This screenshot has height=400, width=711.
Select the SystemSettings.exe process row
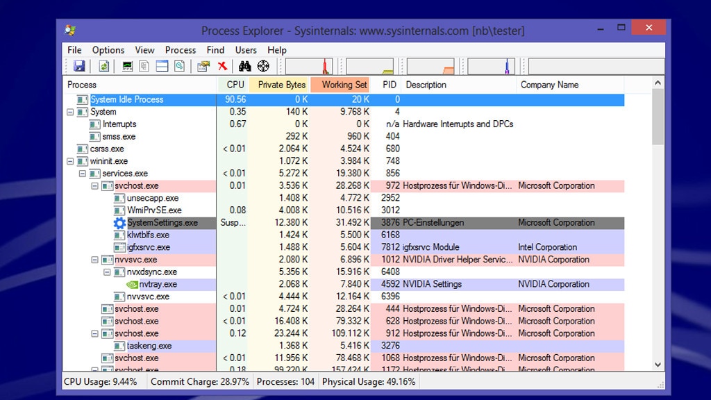(167, 222)
